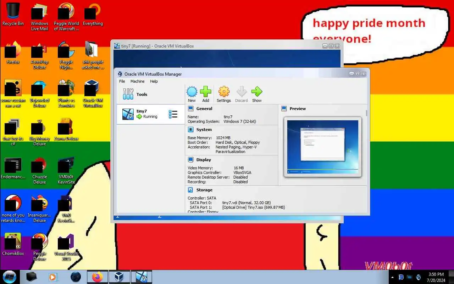Click the VirtualBox cube taskbar button
The width and height of the screenshot is (454, 284).
point(119,277)
